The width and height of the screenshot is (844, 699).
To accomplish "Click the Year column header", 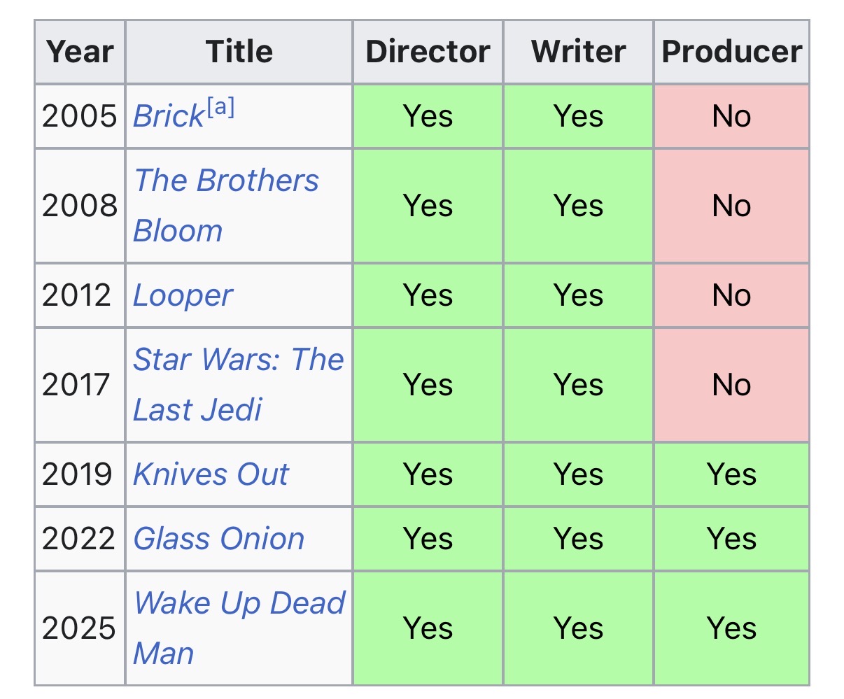I will pyautogui.click(x=80, y=52).
